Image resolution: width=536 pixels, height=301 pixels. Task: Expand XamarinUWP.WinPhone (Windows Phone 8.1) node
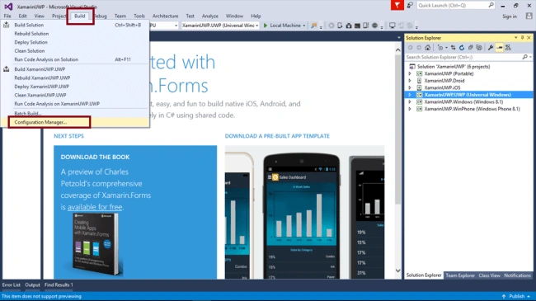[410, 109]
